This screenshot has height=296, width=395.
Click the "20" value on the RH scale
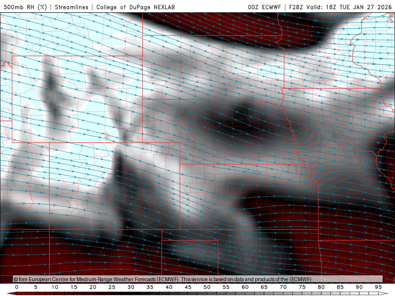(93, 287)
